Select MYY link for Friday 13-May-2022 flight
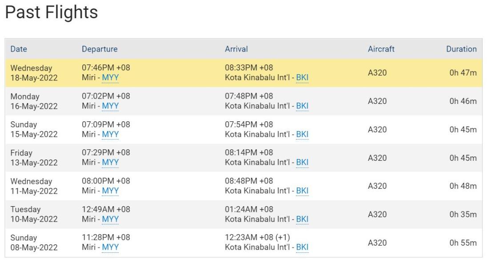489x263 pixels. [110, 162]
